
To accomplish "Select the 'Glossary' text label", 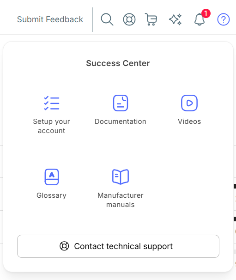I will click(51, 195).
